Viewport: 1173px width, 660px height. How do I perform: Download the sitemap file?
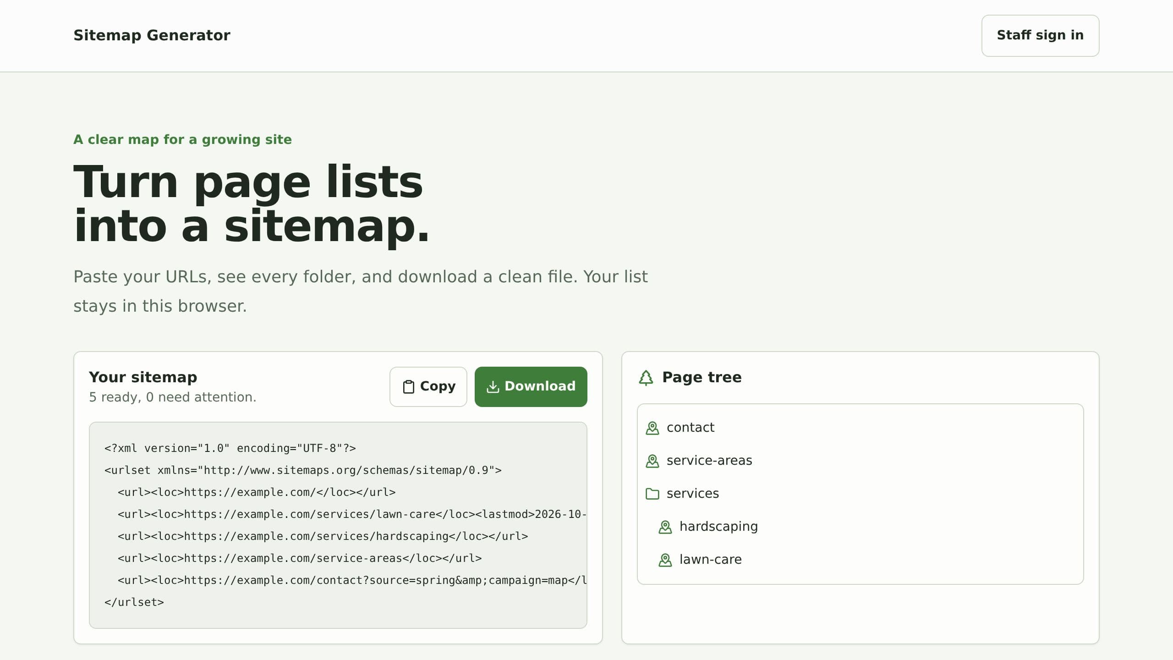pyautogui.click(x=531, y=386)
